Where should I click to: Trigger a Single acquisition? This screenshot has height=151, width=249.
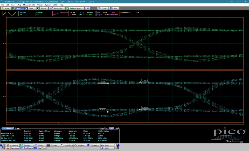(x=42, y=8)
